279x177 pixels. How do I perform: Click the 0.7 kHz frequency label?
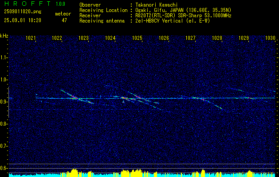point(4,146)
